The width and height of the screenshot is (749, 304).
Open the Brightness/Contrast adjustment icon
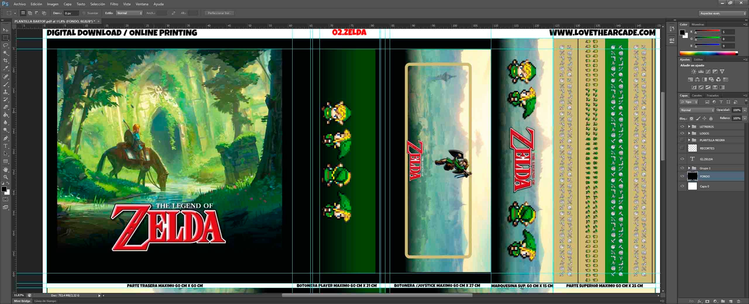click(x=694, y=71)
